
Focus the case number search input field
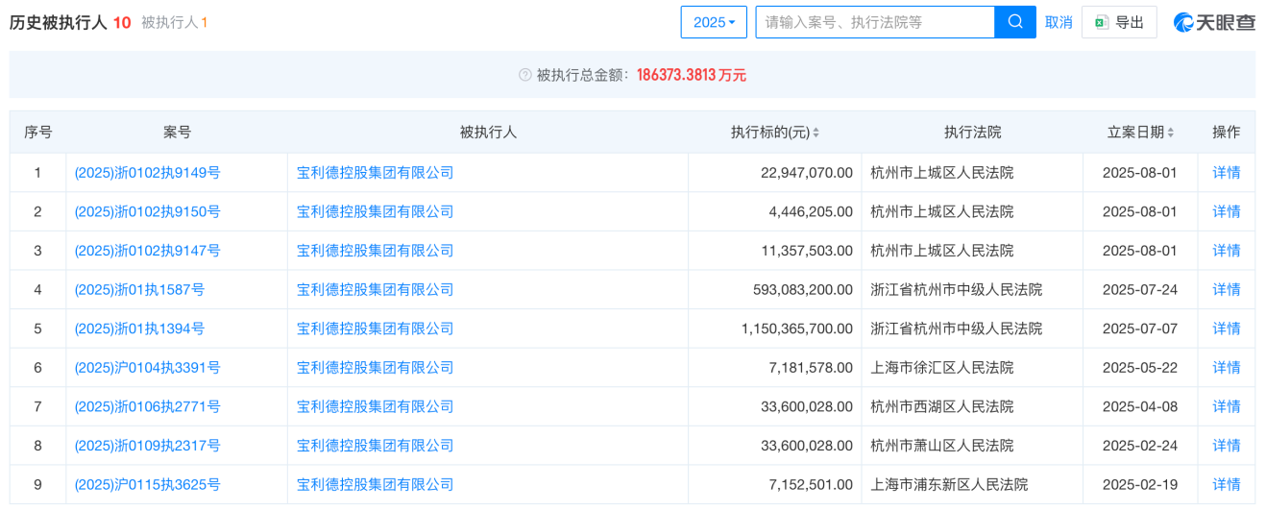pyautogui.click(x=874, y=22)
